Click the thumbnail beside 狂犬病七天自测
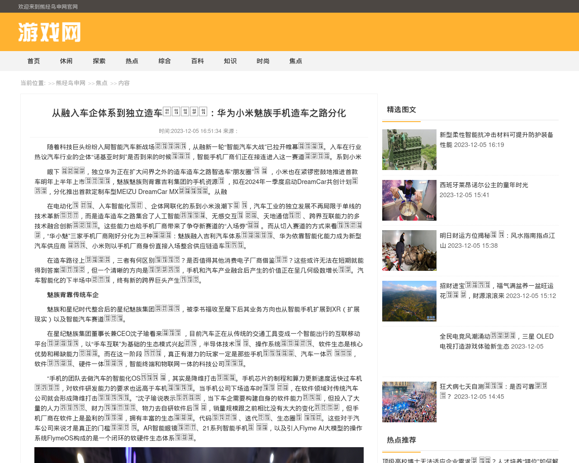The width and height of the screenshot is (579, 463). tap(409, 402)
